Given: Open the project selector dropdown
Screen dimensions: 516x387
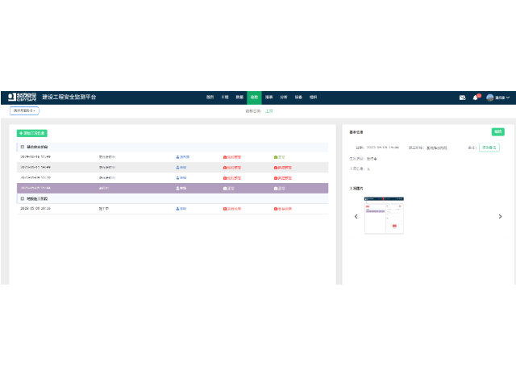Looking at the screenshot, I should 24,110.
